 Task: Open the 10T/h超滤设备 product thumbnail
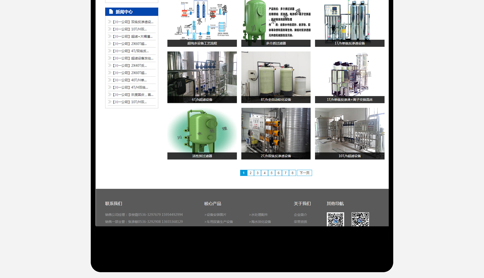point(350,134)
